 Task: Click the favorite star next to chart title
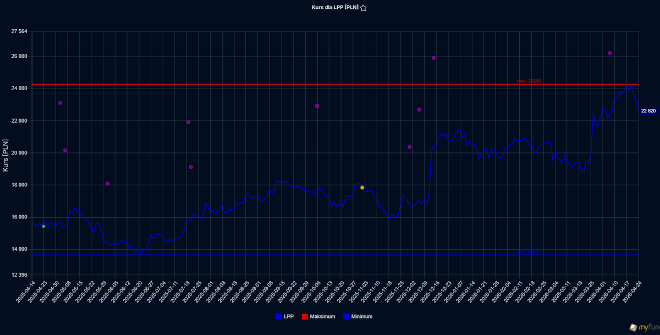click(363, 8)
